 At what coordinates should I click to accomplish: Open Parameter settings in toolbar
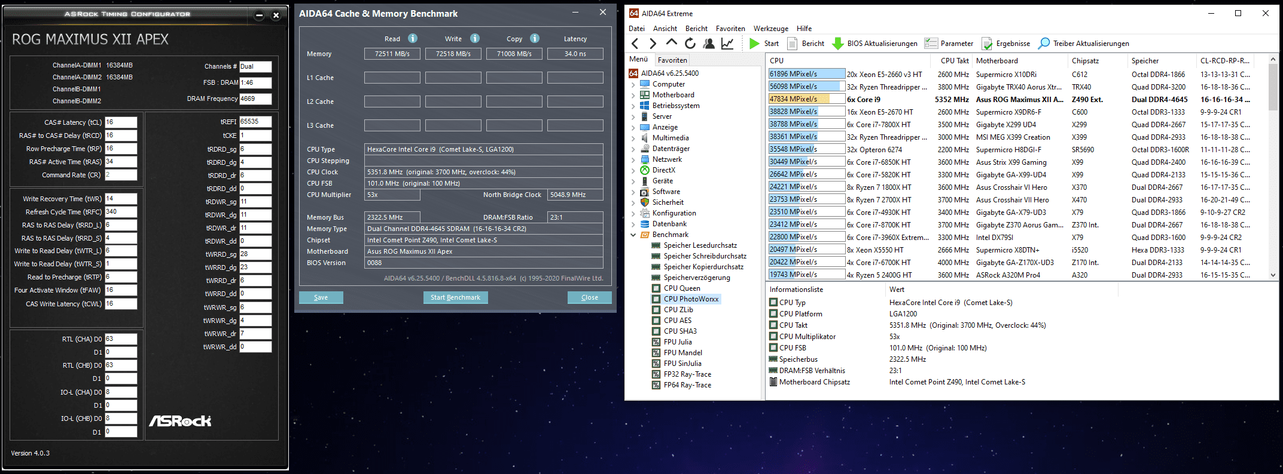point(949,44)
